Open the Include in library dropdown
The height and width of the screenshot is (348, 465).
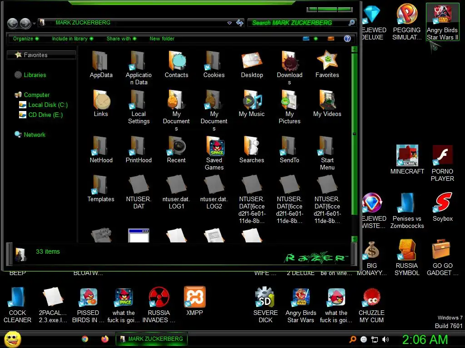tap(73, 39)
